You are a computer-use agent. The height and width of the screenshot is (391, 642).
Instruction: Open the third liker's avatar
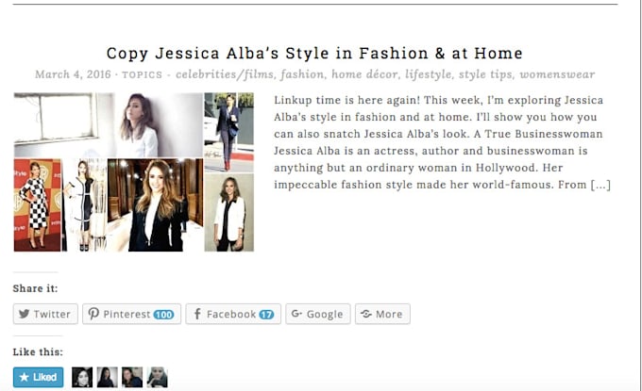[132, 377]
